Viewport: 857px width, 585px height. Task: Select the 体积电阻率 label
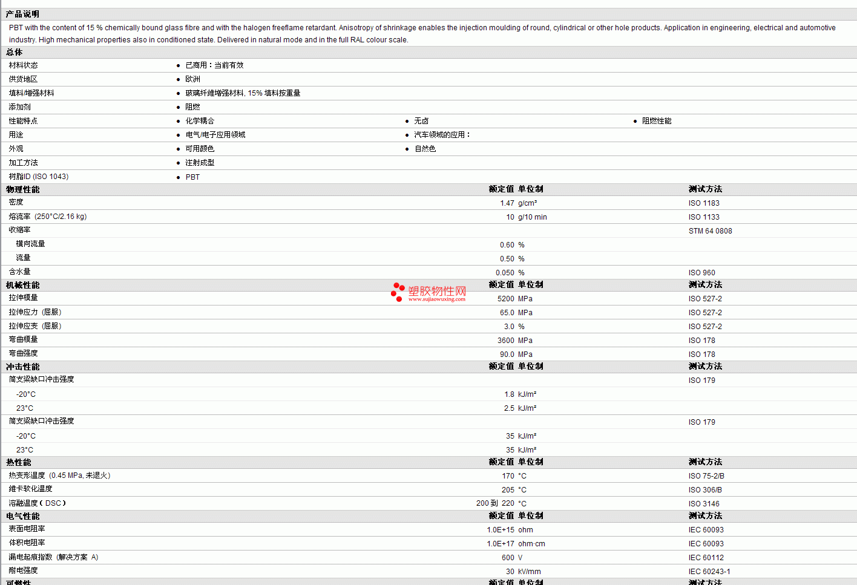[27, 543]
